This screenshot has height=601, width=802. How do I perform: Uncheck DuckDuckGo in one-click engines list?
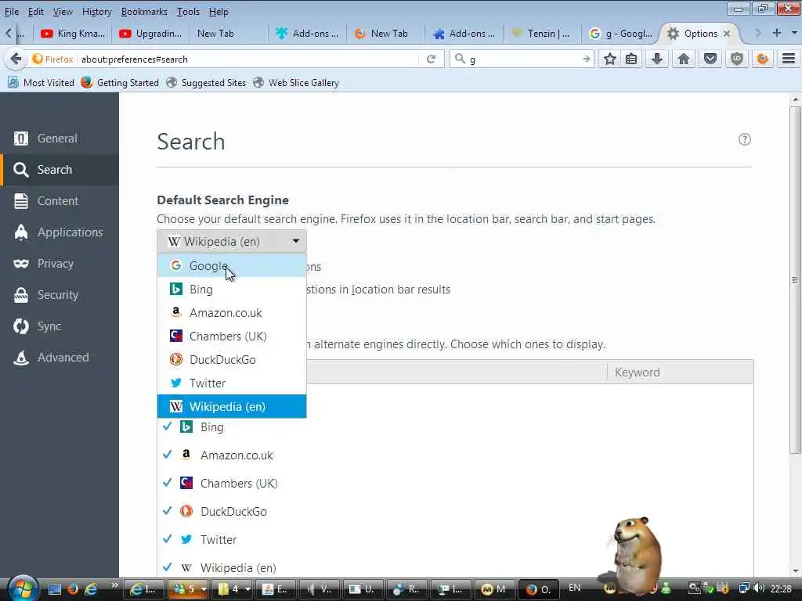click(x=167, y=510)
